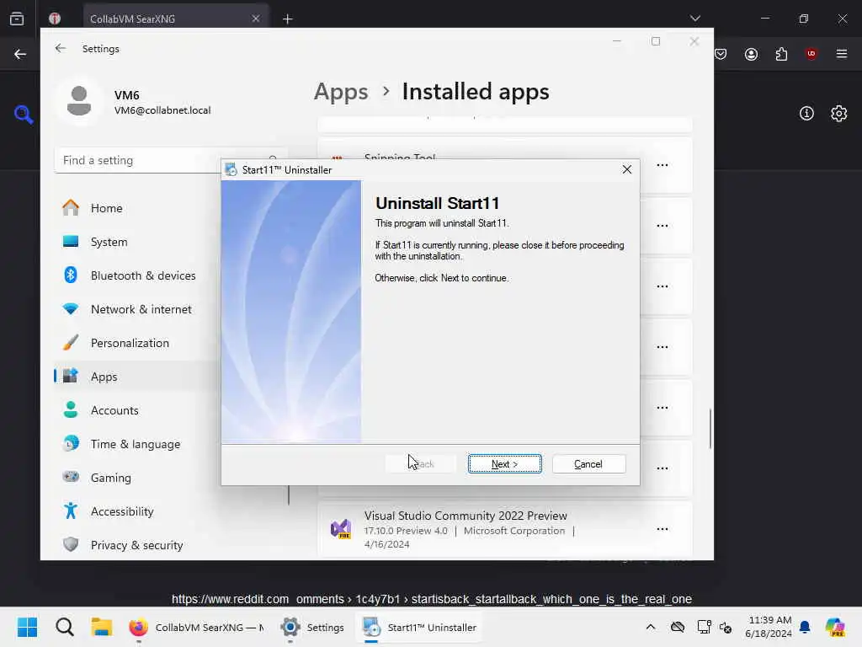Screen dimensions: 862x647
Task: Switch to Start11 Uninstaller taskbar button
Action: 419,627
